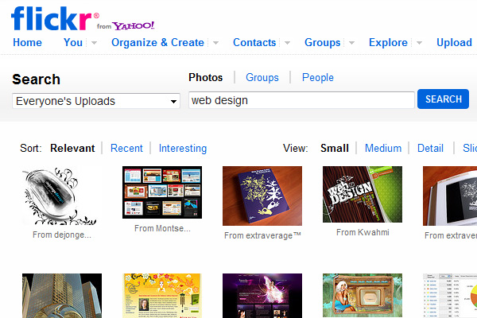Select the Small view
The image size is (477, 318).
coord(335,148)
